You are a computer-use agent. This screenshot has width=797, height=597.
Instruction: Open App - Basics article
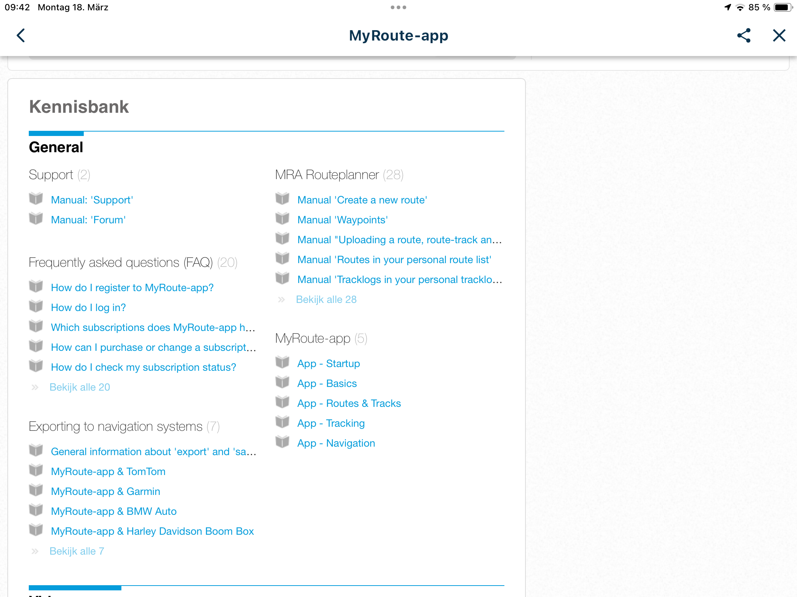[x=327, y=383]
